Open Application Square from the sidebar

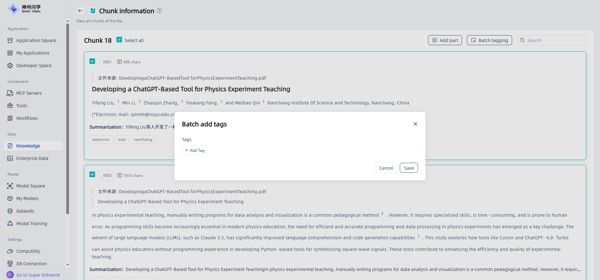[36, 40]
